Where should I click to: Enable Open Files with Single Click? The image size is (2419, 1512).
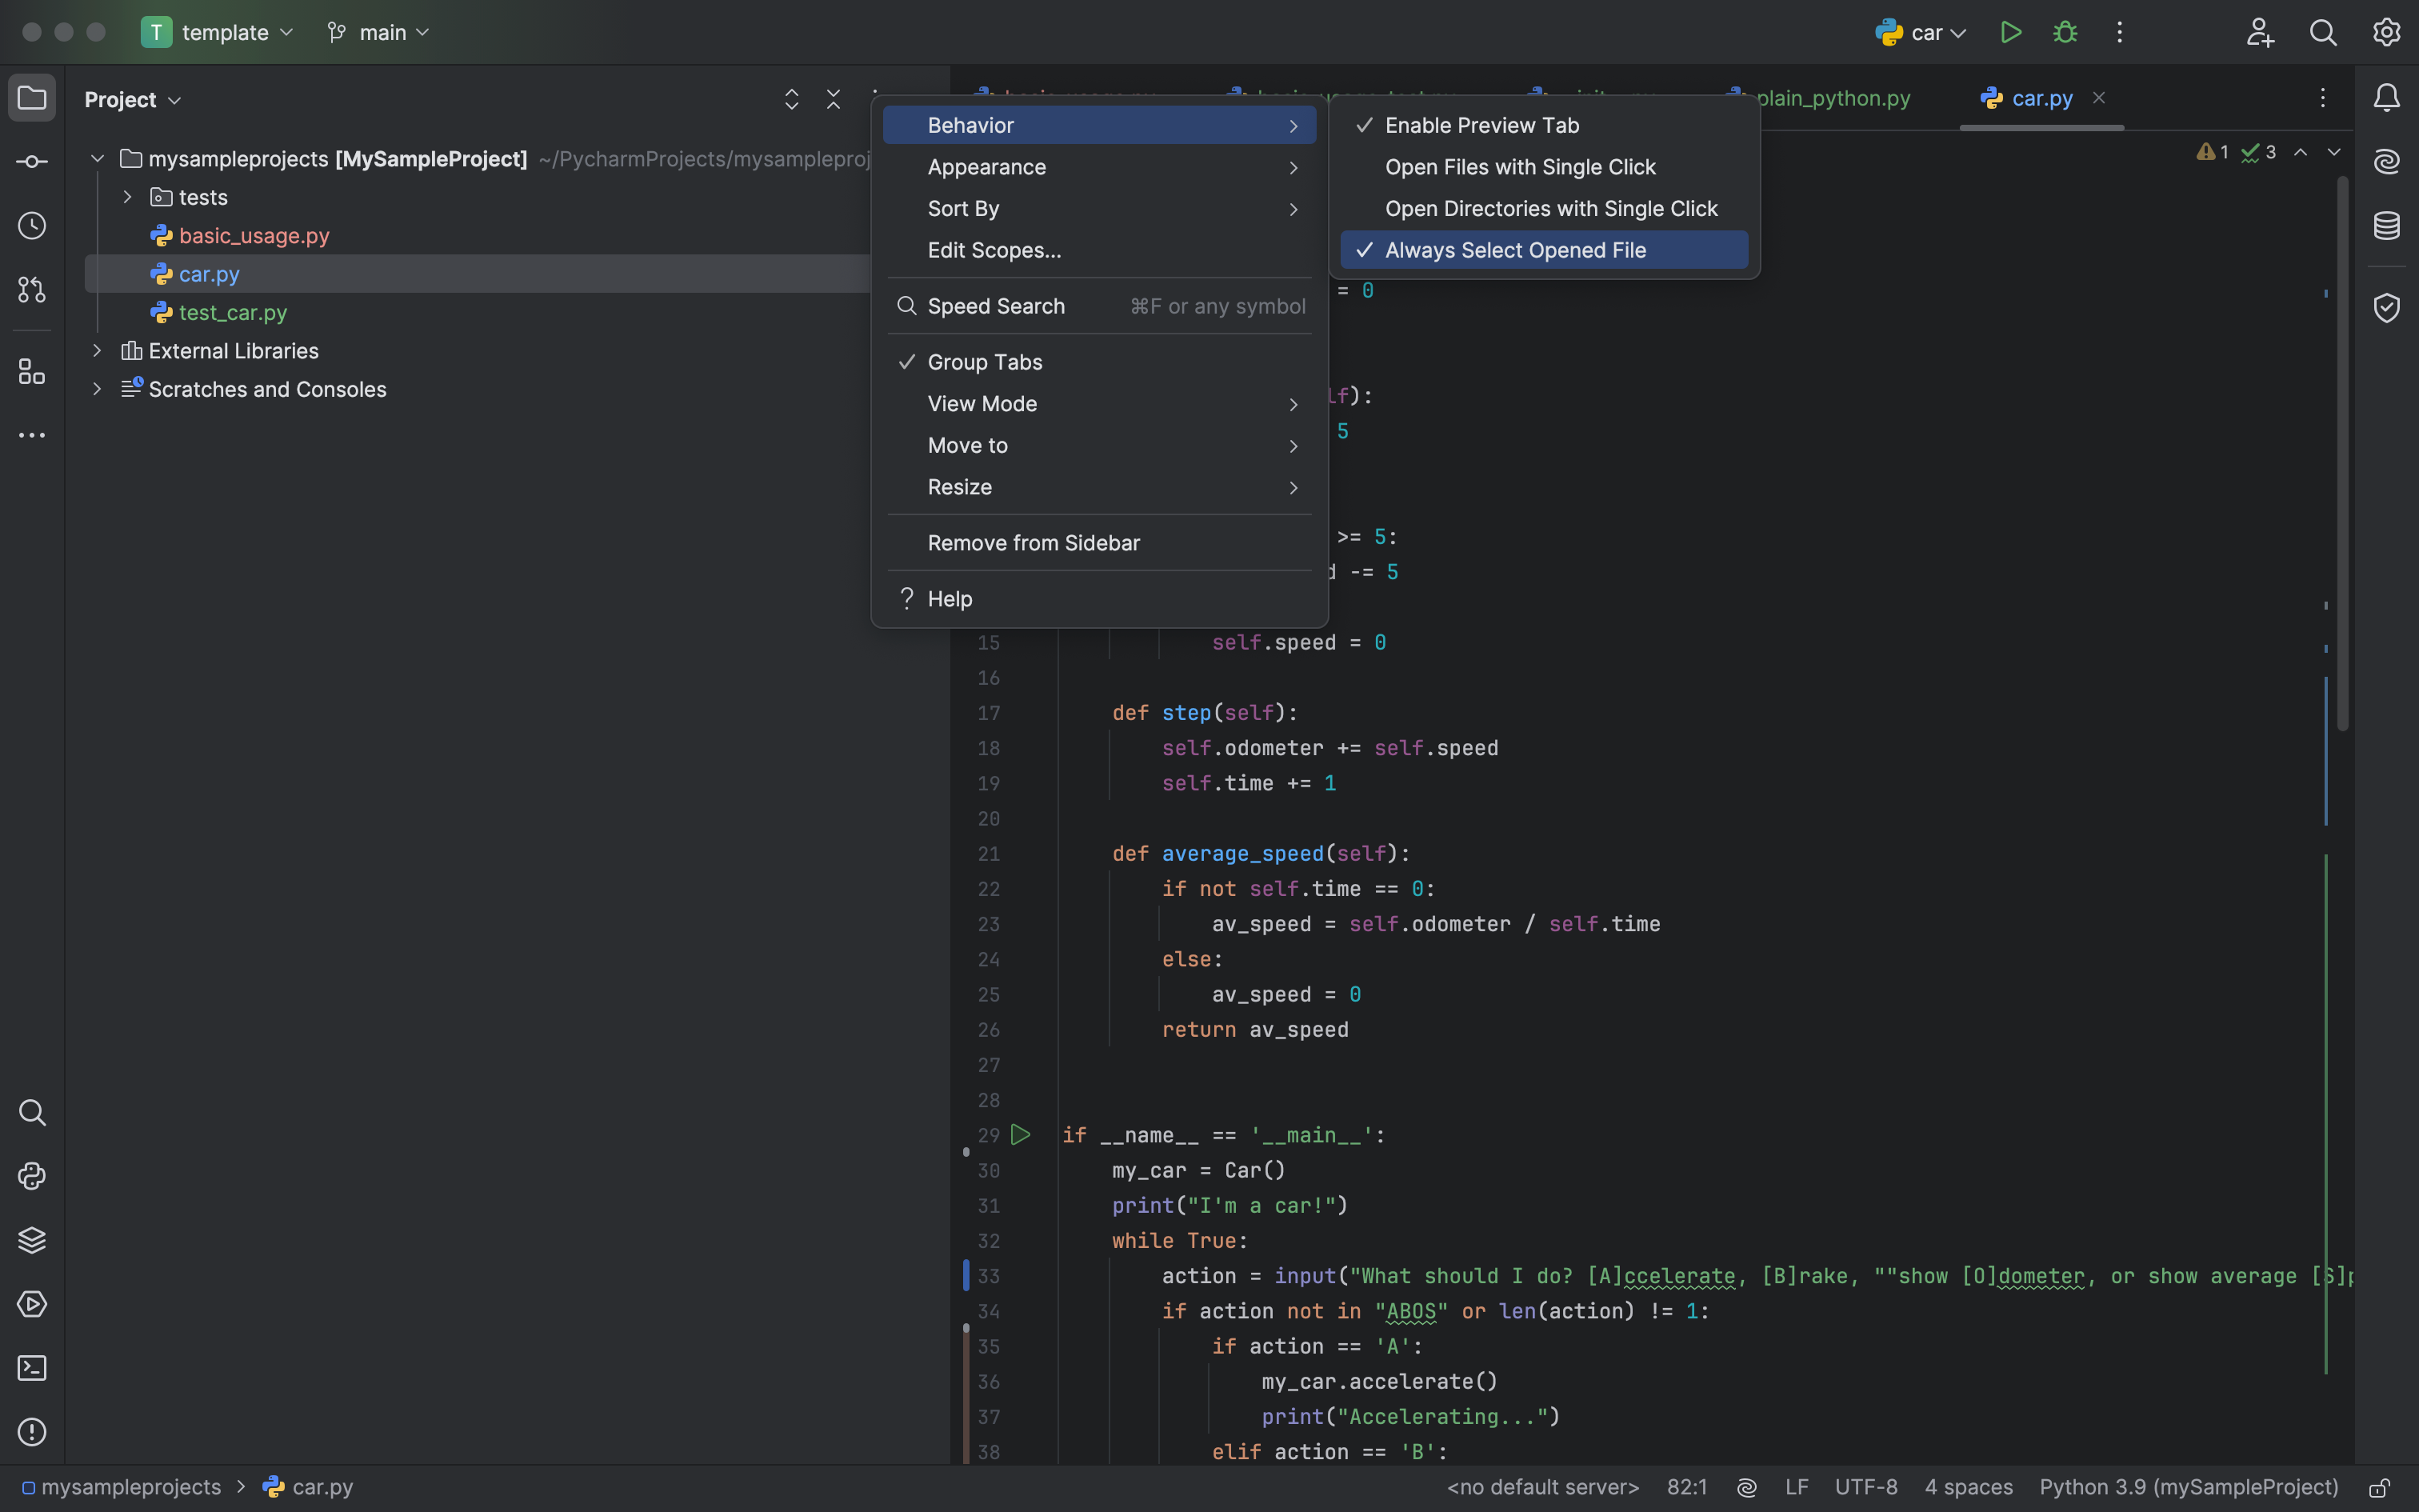pos(1521,167)
